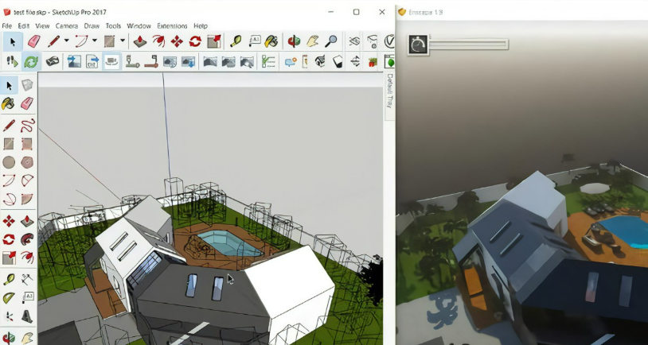Open the Window menu
The height and width of the screenshot is (345, 648).
pos(139,25)
